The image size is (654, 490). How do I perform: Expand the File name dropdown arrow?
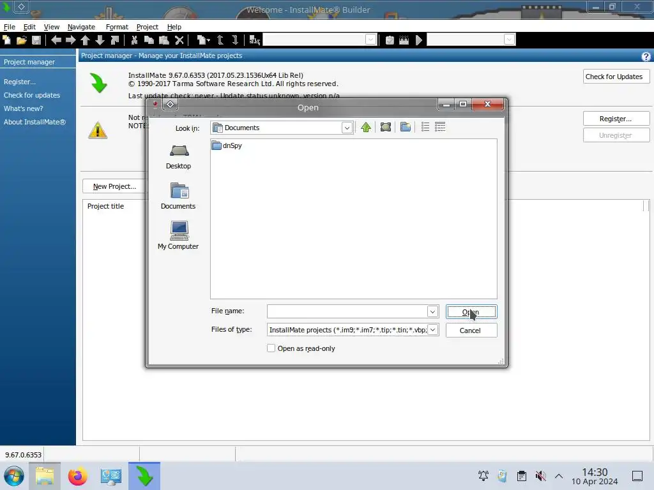pyautogui.click(x=432, y=311)
